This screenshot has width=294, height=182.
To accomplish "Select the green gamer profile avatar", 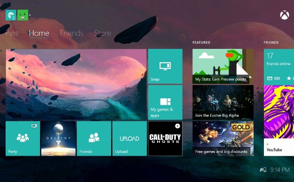I will point(23,15).
